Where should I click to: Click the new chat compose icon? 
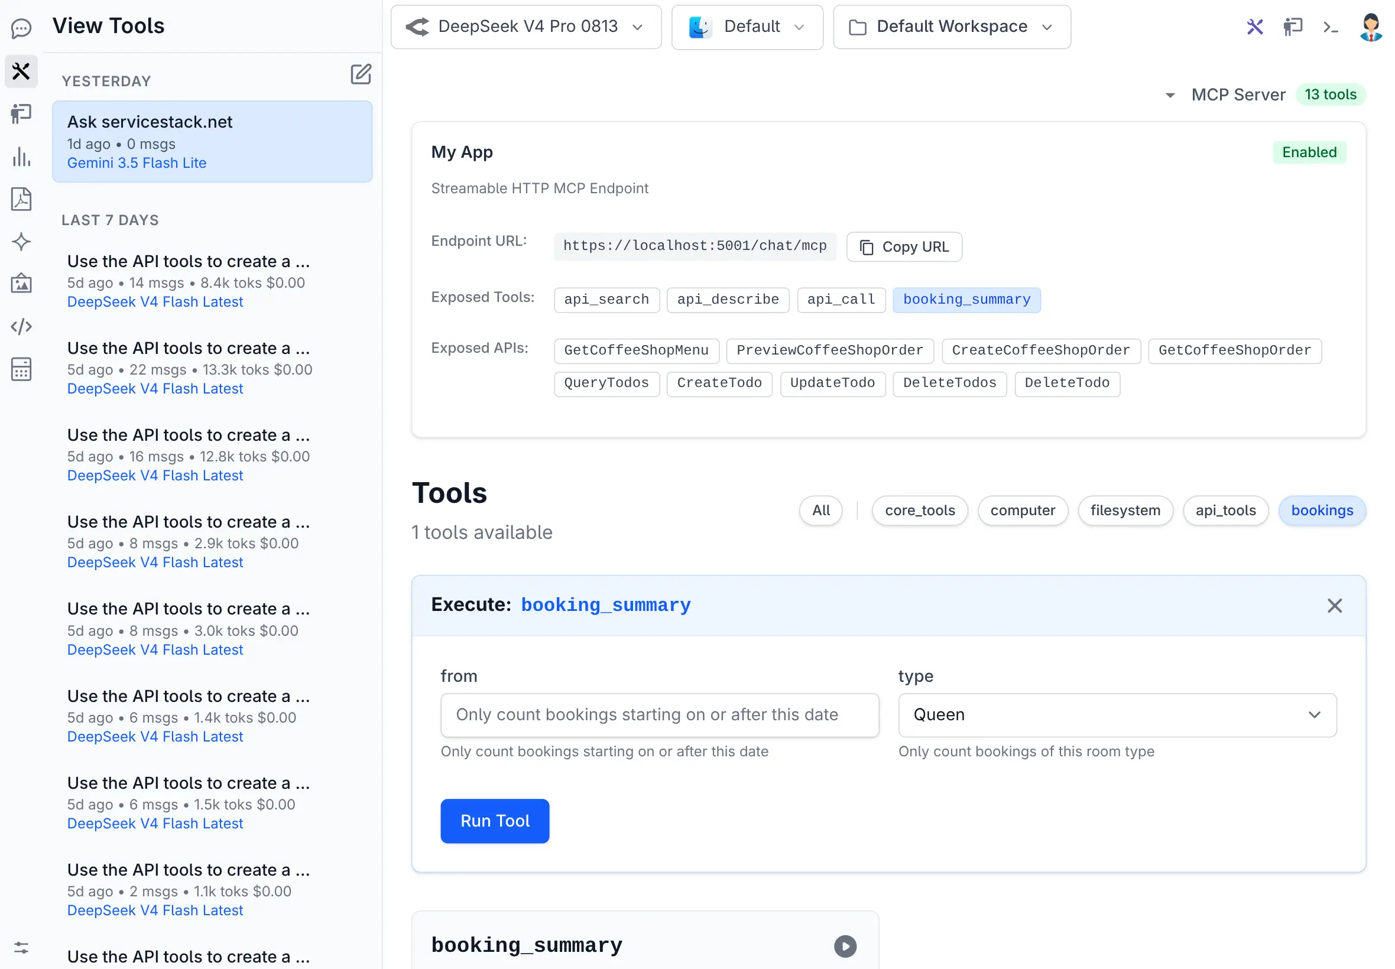coord(361,74)
